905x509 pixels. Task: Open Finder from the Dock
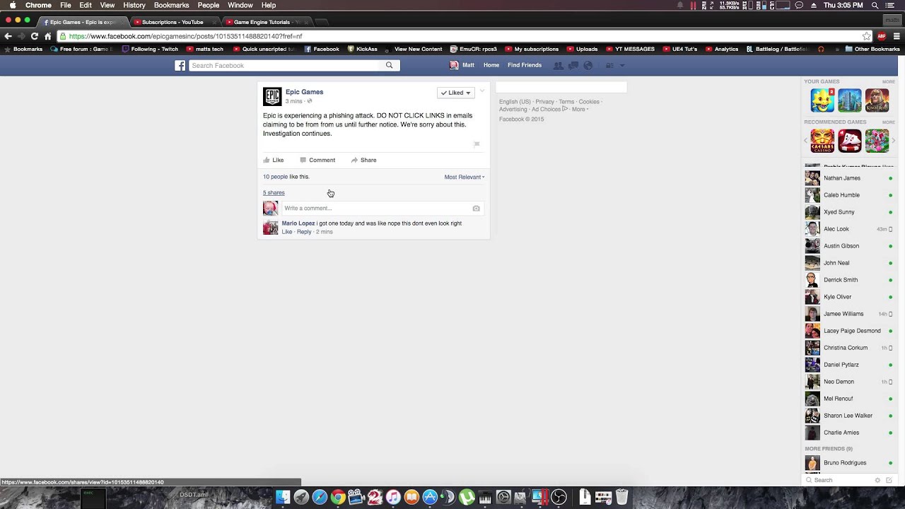pos(283,497)
